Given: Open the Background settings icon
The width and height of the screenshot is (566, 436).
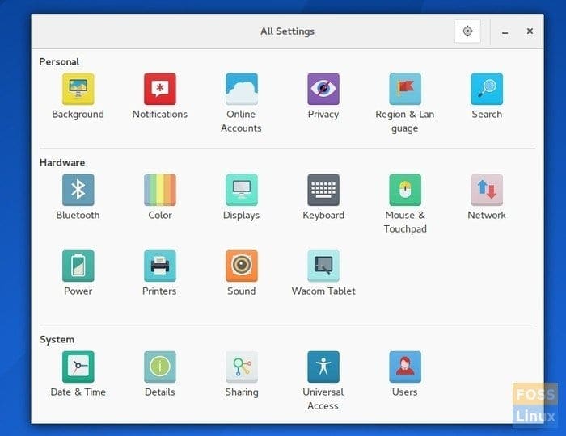Looking at the screenshot, I should tap(78, 89).
